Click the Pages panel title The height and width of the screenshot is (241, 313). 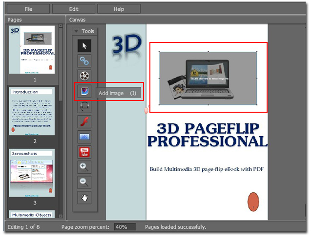(15, 20)
